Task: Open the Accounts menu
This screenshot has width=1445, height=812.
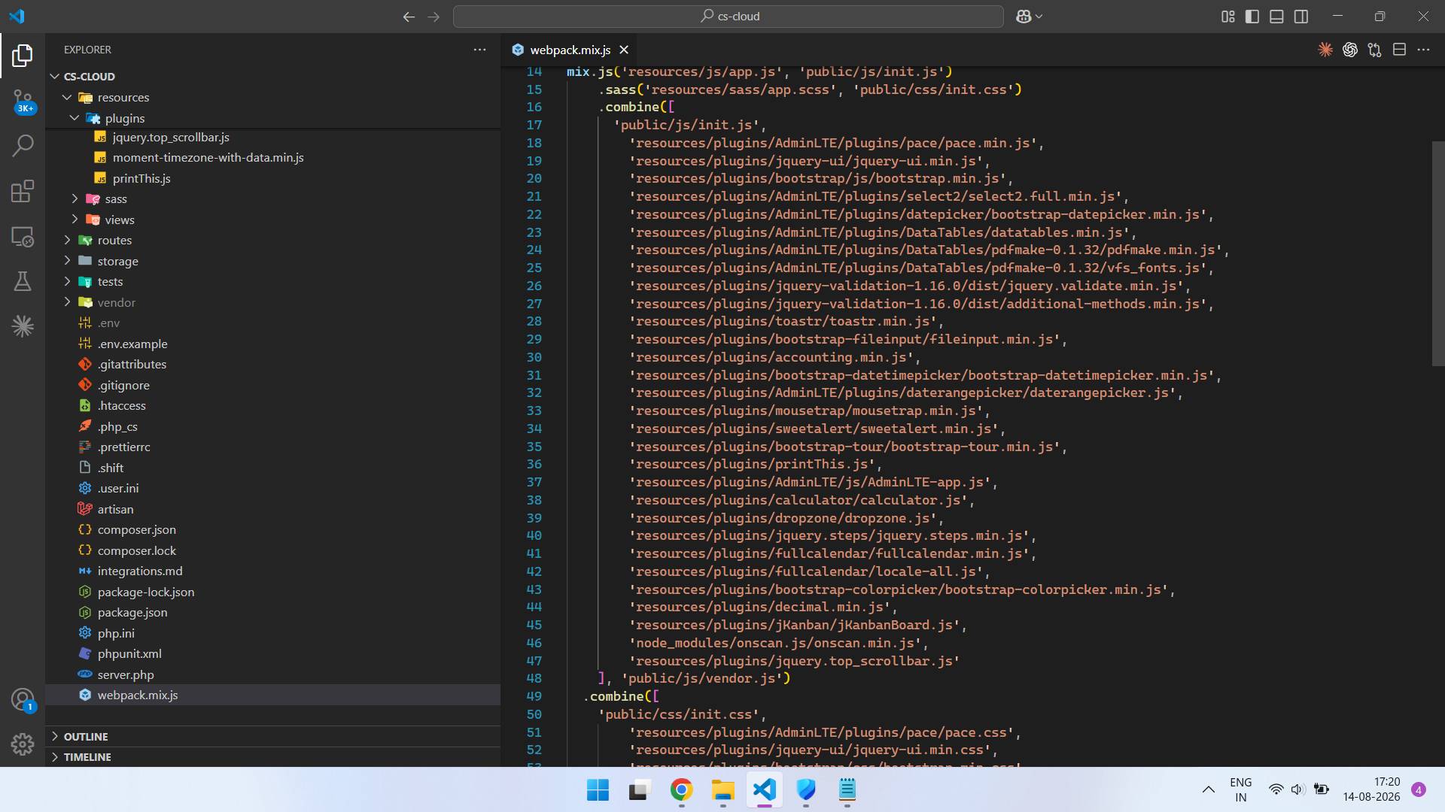Action: pyautogui.click(x=23, y=700)
